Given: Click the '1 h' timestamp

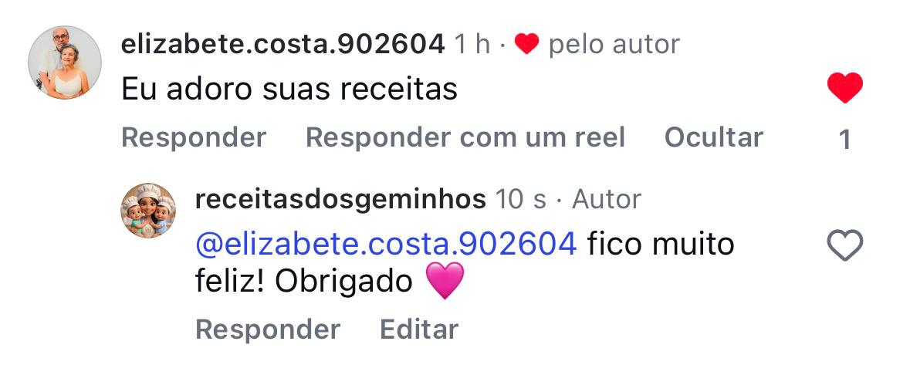Looking at the screenshot, I should [x=472, y=44].
